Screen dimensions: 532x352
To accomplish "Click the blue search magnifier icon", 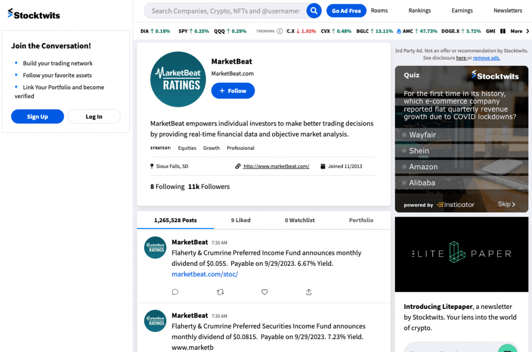I will (312, 11).
